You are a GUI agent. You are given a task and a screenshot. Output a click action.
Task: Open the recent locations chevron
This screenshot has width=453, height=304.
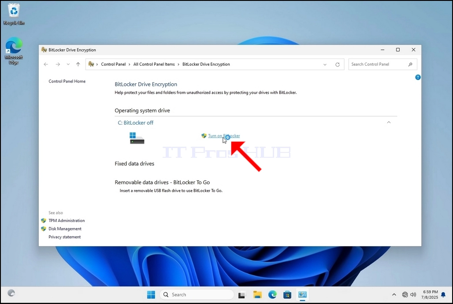click(x=68, y=64)
